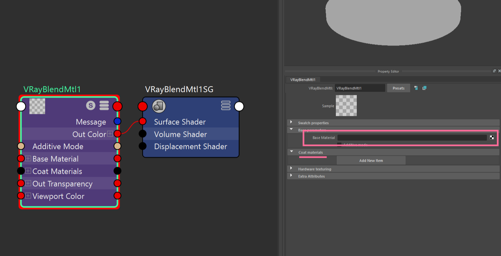The image size is (501, 256).
Task: Click the Additive Mode left input port
Action: tap(21, 146)
